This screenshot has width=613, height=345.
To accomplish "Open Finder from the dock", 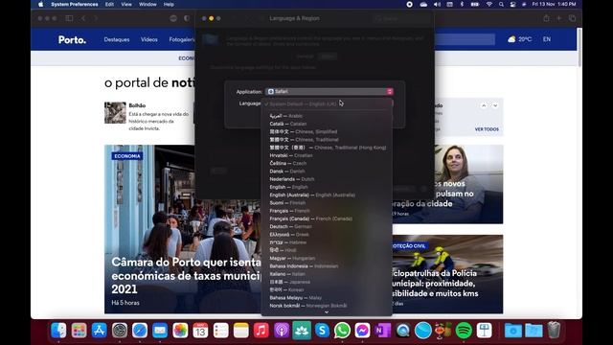I will [x=58, y=331].
